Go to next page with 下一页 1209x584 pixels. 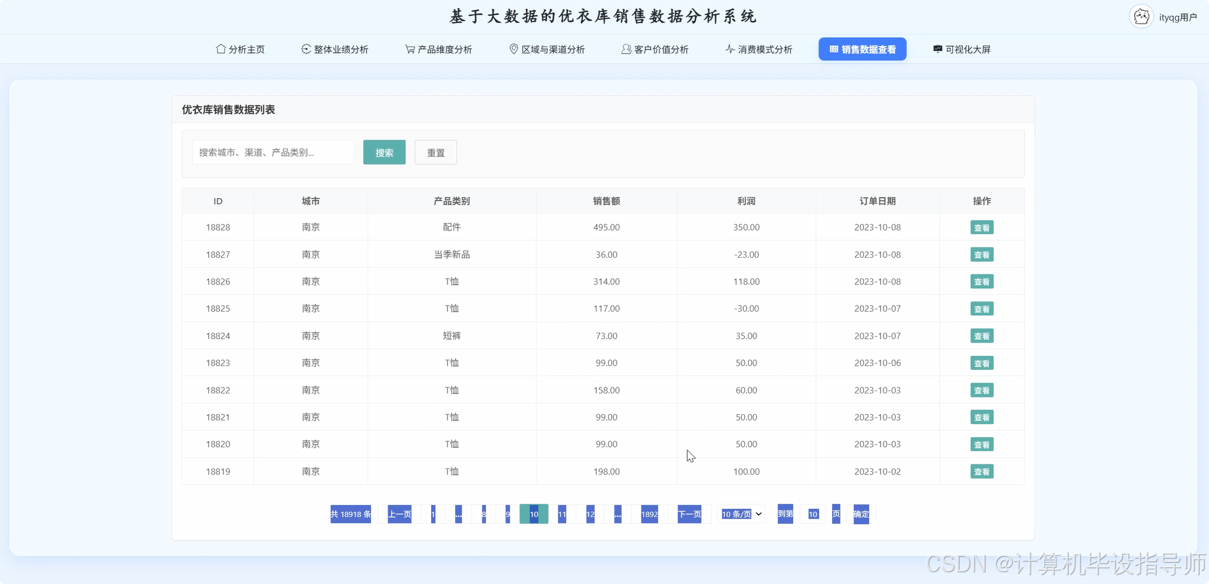tap(689, 514)
